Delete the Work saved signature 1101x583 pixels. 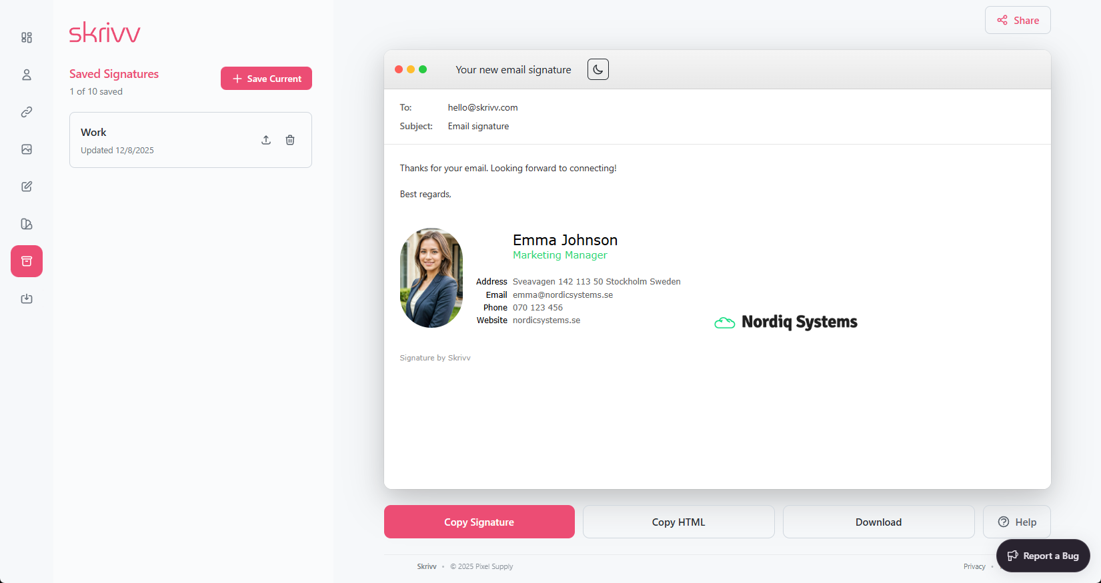pyautogui.click(x=290, y=140)
